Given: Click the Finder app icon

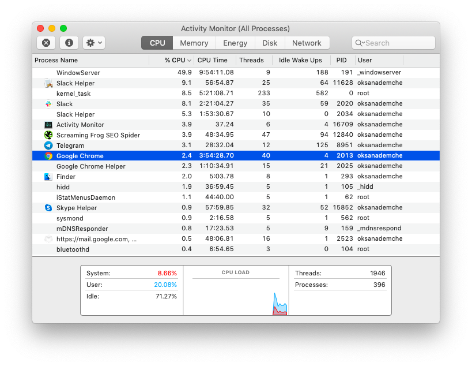Looking at the screenshot, I should point(48,177).
